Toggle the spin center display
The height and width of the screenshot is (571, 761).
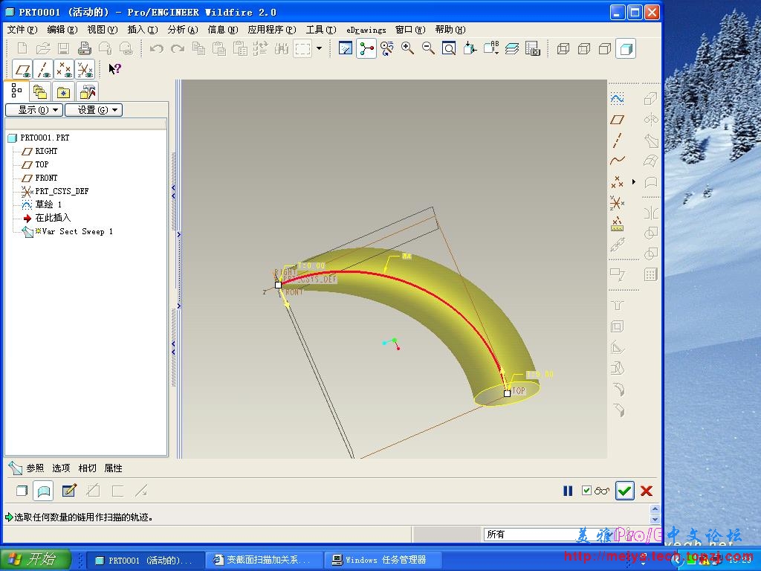tap(366, 48)
